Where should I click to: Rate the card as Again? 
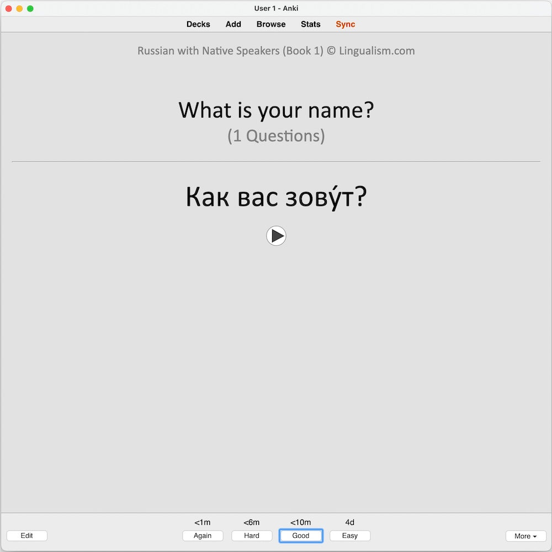coord(203,535)
